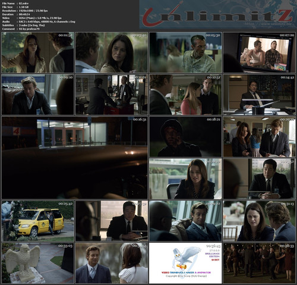This screenshot has width=297, height=285.
Task: Select the monitor-screen frame at 00:07:20
Action: pyautogui.click(x=260, y=52)
